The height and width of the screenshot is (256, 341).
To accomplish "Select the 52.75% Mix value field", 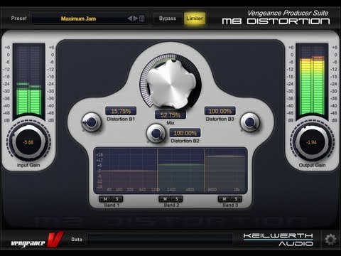I will coord(170,115).
